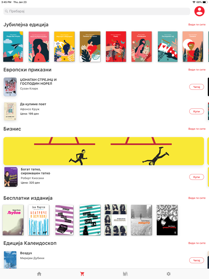This screenshot has width=209, height=279.
Task: Select the shopping cart tab icon
Action: coord(82,274)
